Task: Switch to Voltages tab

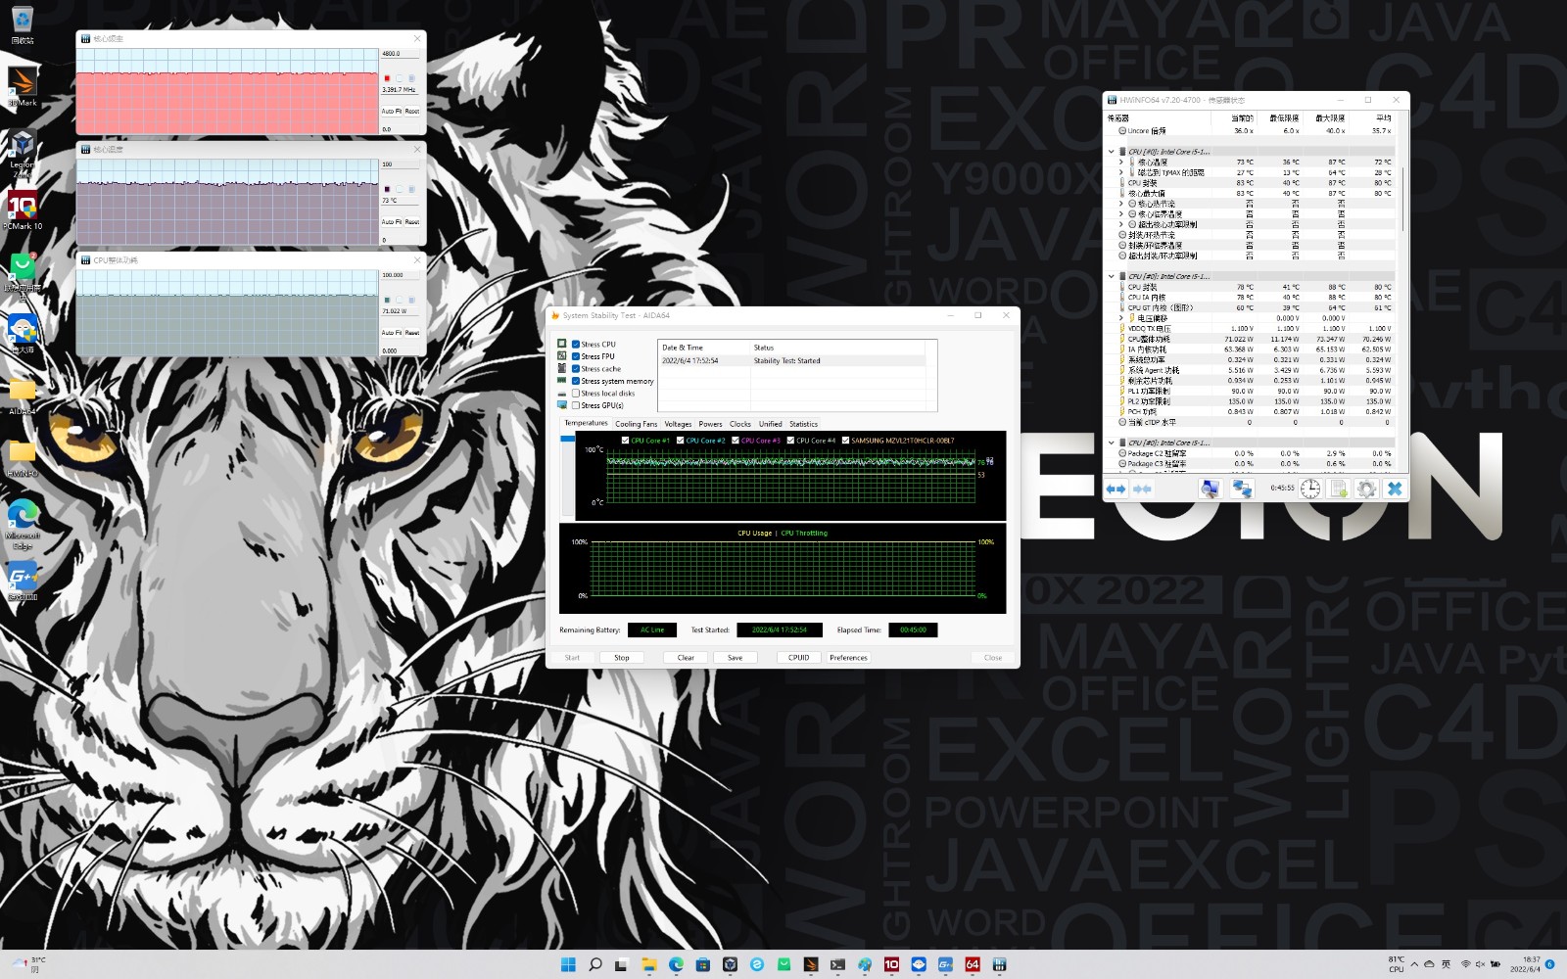Action: (x=678, y=424)
